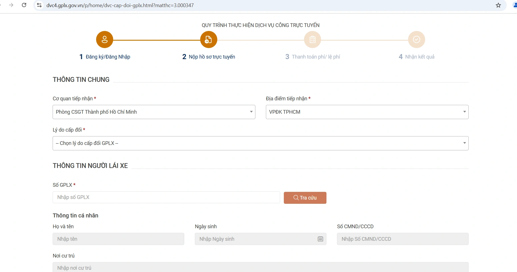This screenshot has height=272, width=517.
Task: Select step label '2 Nộp hồ sơ trực tuyến'
Action: tap(209, 57)
